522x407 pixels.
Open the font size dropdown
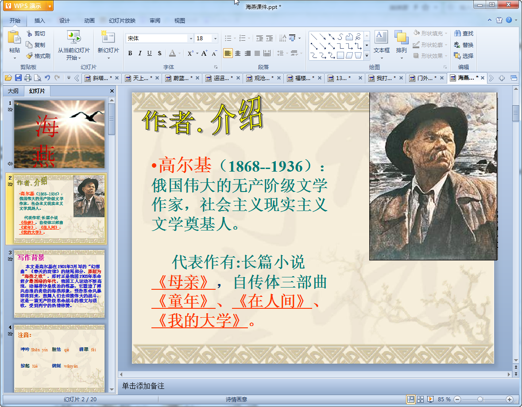tap(215, 38)
